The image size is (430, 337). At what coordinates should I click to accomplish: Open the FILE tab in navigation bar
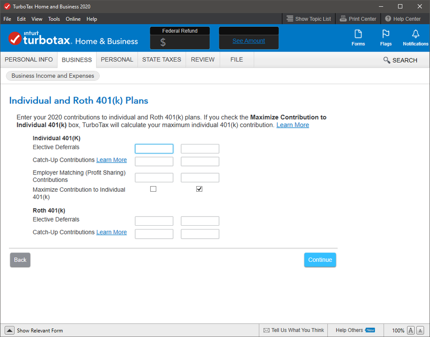(x=237, y=60)
